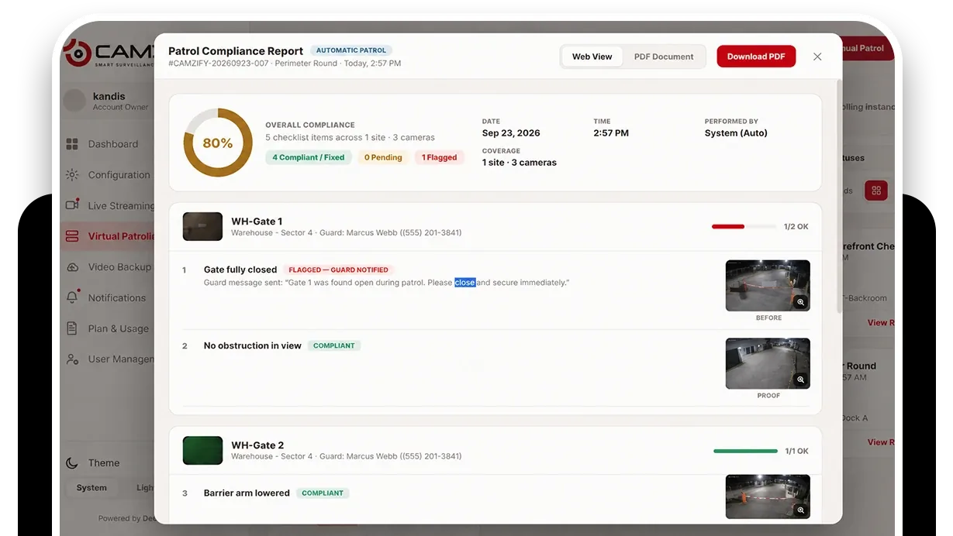Click the zoom icon on the PROOF image

click(800, 380)
